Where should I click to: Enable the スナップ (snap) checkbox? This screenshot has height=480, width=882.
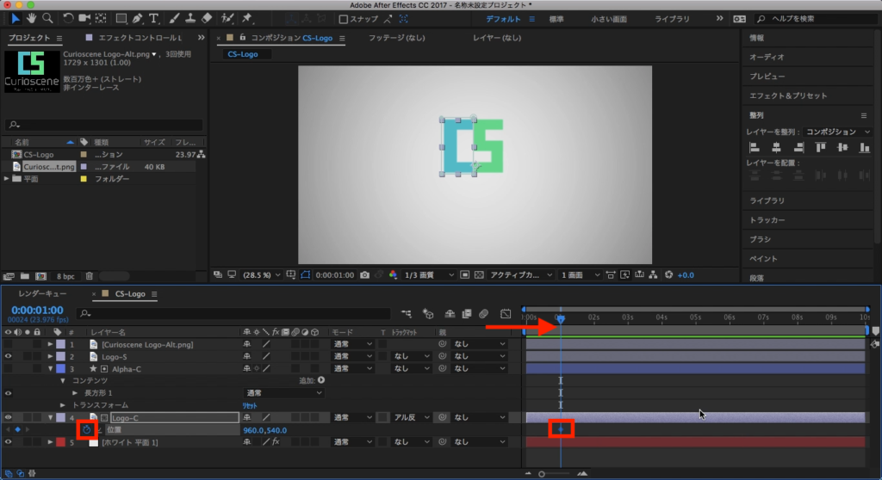(x=344, y=19)
